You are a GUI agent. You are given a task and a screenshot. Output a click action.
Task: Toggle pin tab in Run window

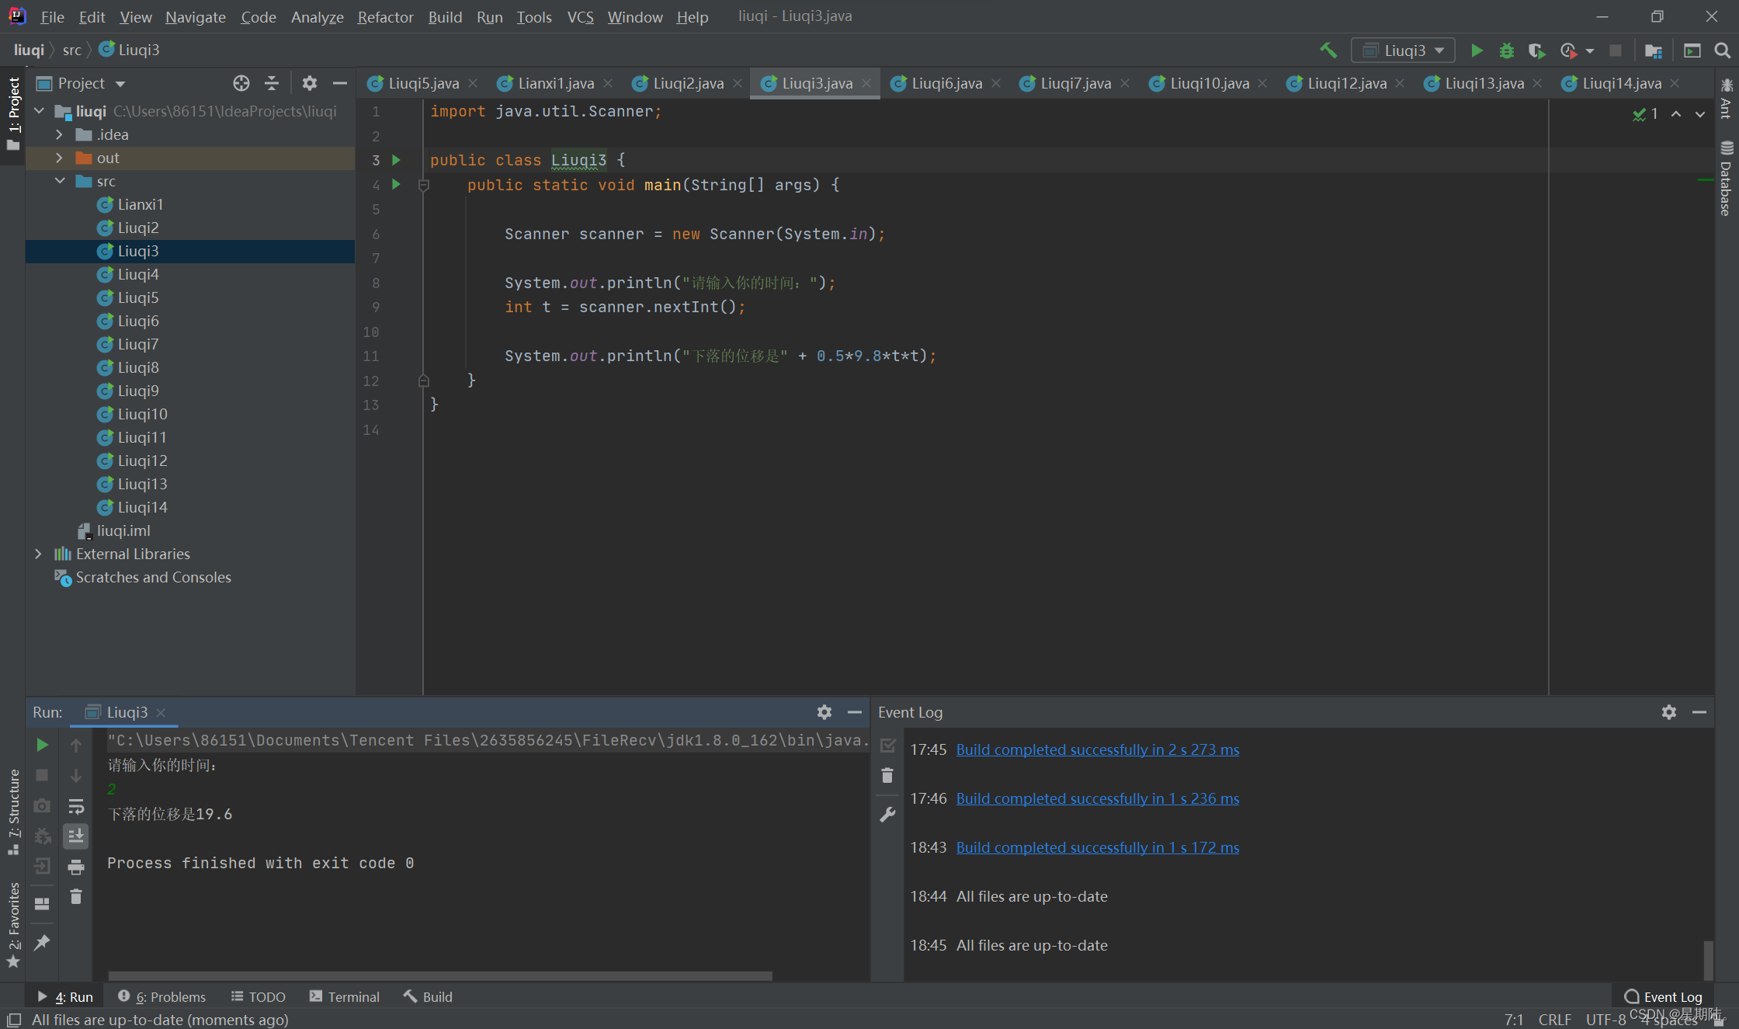click(43, 942)
